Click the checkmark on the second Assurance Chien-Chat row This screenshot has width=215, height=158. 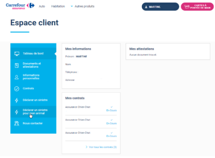tap(111, 120)
